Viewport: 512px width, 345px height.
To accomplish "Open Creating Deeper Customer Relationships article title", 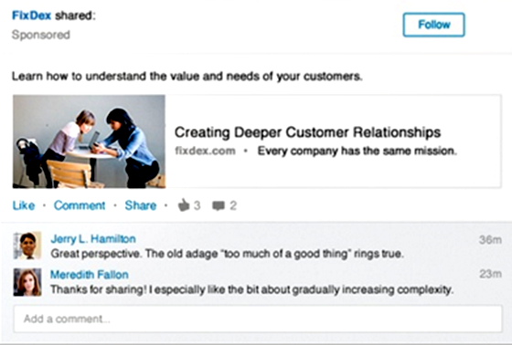I will coord(307,132).
